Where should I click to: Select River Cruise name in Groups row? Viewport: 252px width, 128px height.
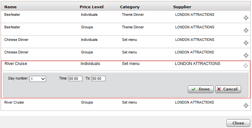(x=14, y=102)
